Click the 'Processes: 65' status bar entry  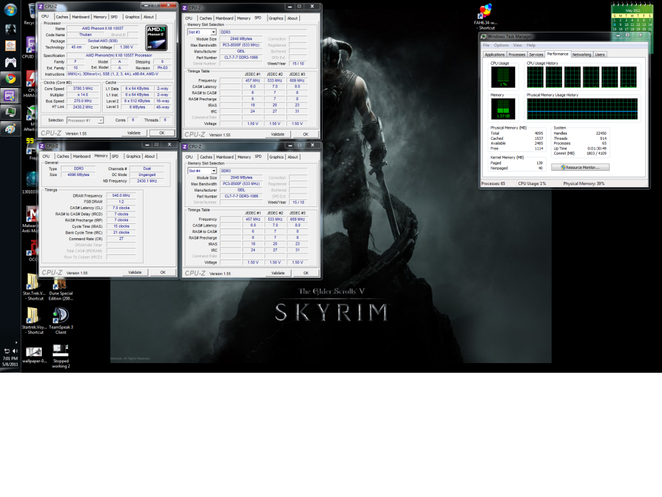[x=493, y=183]
